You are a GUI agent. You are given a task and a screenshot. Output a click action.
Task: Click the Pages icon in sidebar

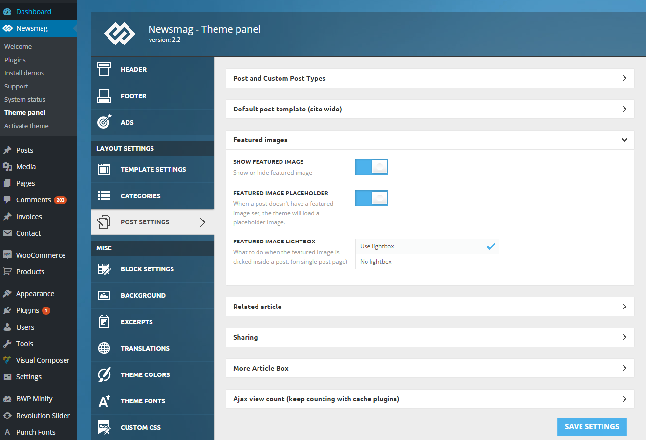click(7, 183)
